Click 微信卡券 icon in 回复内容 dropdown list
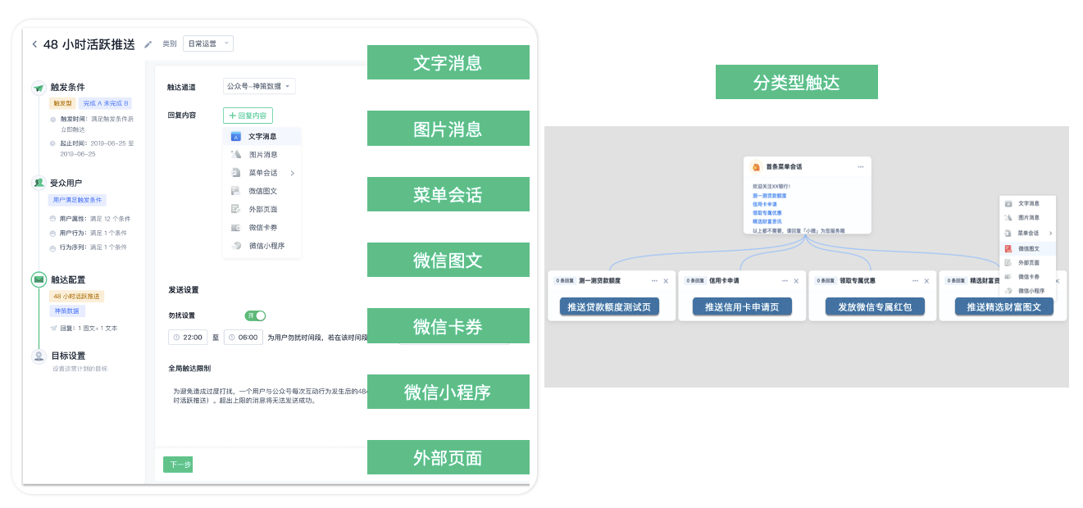This screenshot has width=1083, height=508. [235, 227]
